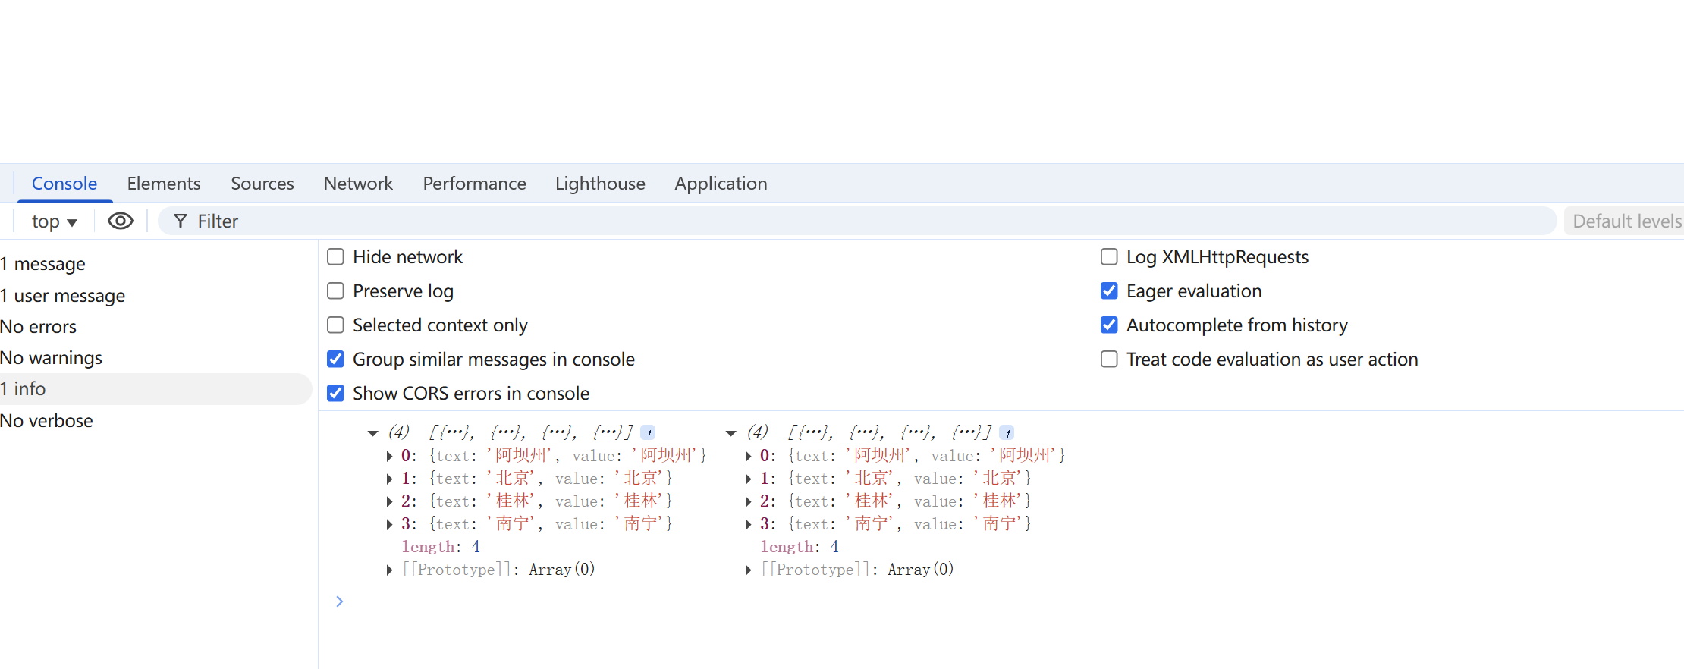Toggle the Preserve log checkbox

coord(335,291)
